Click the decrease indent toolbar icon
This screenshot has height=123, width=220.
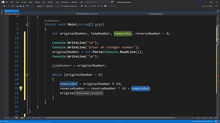pyautogui.click(x=91, y=6)
